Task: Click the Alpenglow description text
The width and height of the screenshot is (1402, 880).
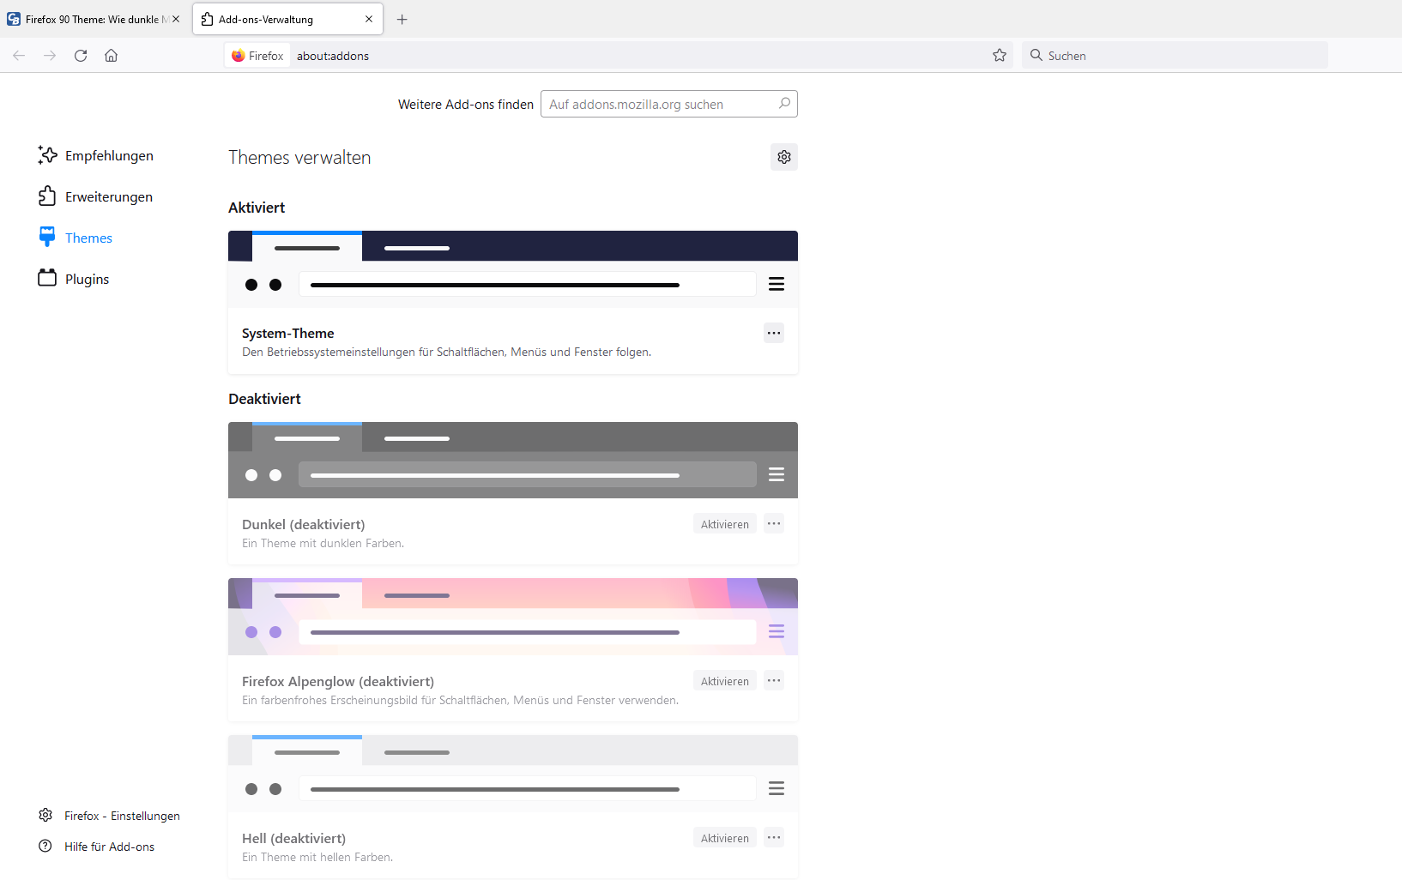Action: coord(460,700)
